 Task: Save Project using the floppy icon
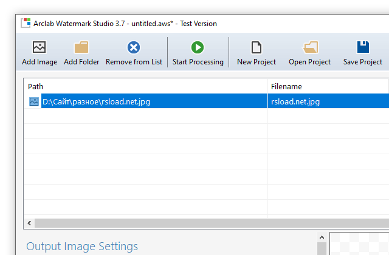coord(363,47)
